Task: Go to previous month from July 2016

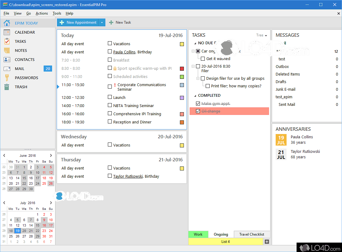Action: click(x=4, y=203)
